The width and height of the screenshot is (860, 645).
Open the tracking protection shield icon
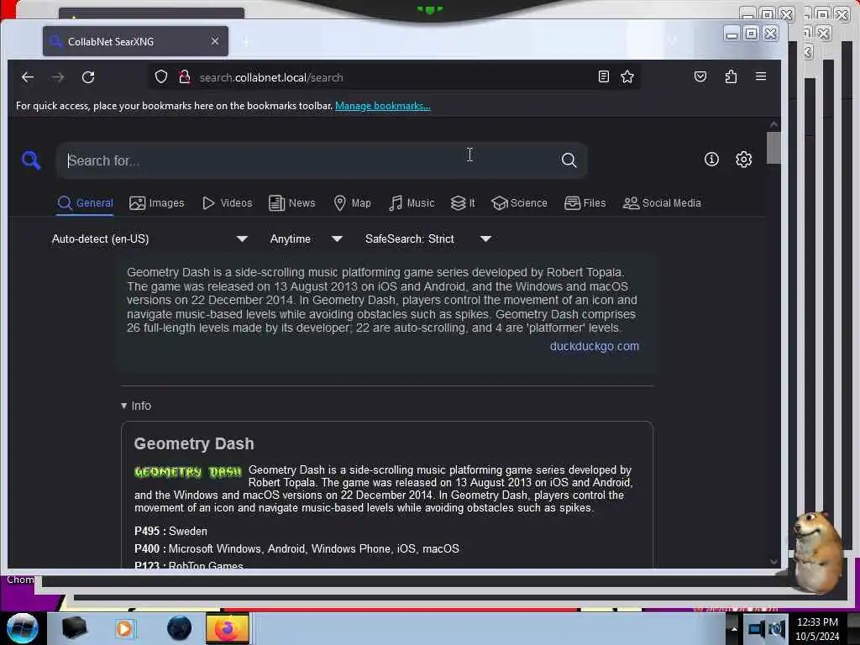[160, 76]
